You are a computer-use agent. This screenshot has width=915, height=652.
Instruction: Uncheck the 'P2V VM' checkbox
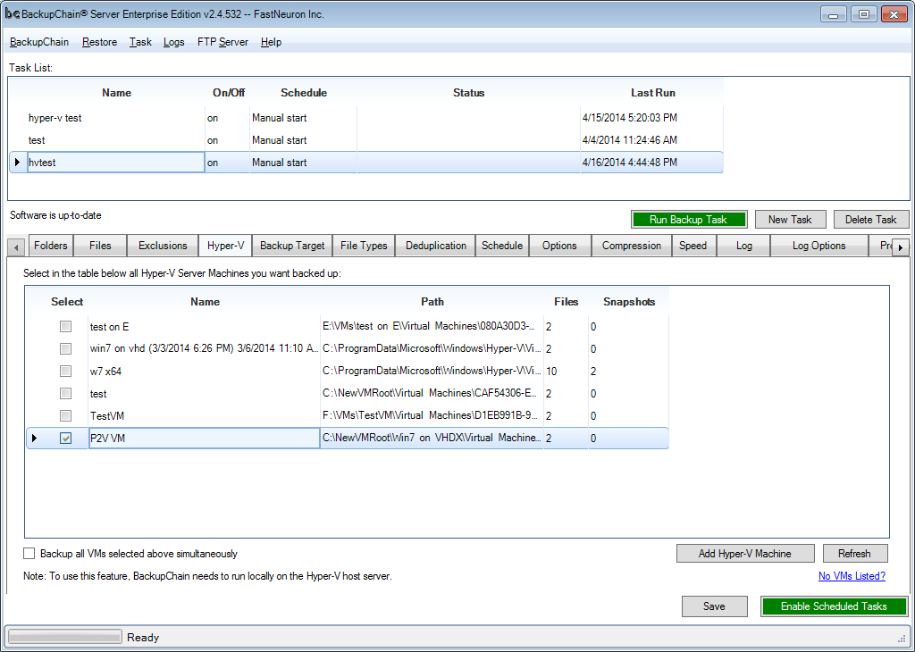(65, 438)
